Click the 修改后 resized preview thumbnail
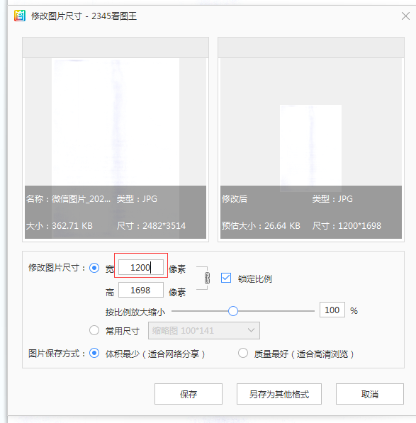Image resolution: width=416 pixels, height=423 pixels. [310, 146]
